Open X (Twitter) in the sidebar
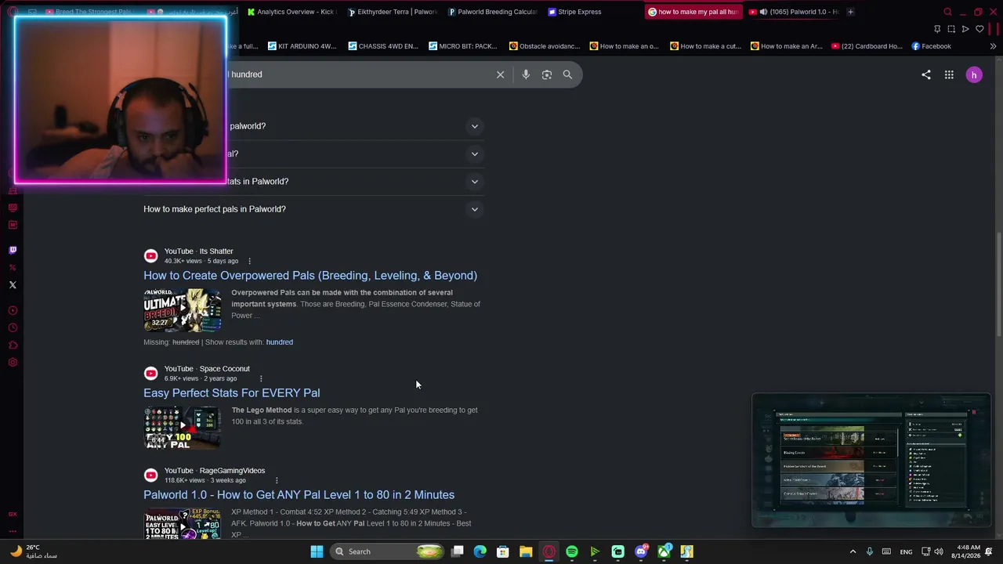Screen dimensions: 1003x564 [13, 285]
